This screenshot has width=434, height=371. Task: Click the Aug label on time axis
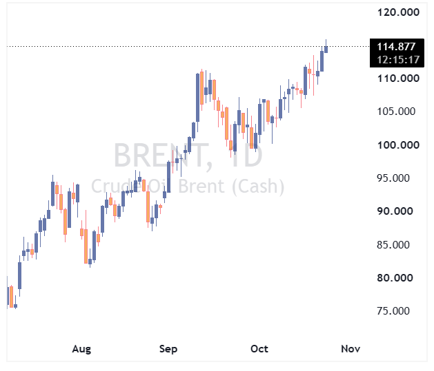81,349
